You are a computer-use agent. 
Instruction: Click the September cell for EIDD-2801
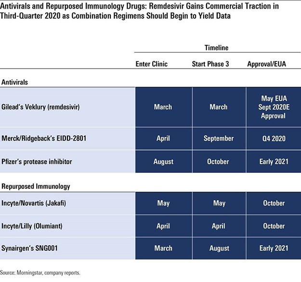pos(219,138)
